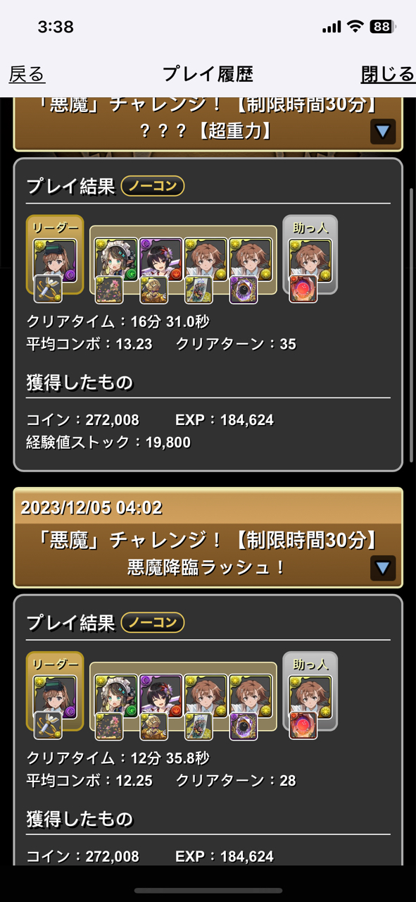Select the dark-haired kimono member in first result
The width and height of the screenshot is (416, 902).
[x=161, y=259]
